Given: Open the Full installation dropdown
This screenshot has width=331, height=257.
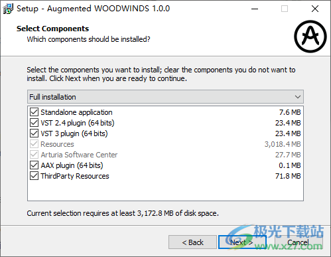Looking at the screenshot, I should click(x=165, y=97).
